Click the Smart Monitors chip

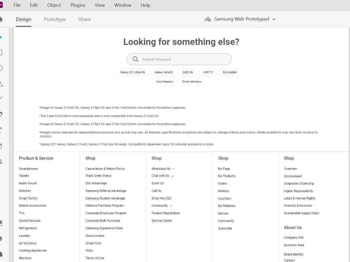[192, 81]
